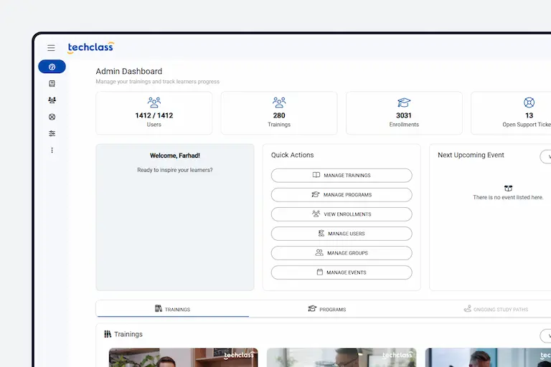551x367 pixels.
Task: Open the users group sidebar icon
Action: (x=52, y=100)
